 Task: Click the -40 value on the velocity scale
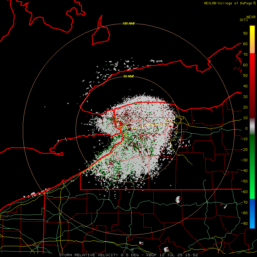pos(244,171)
